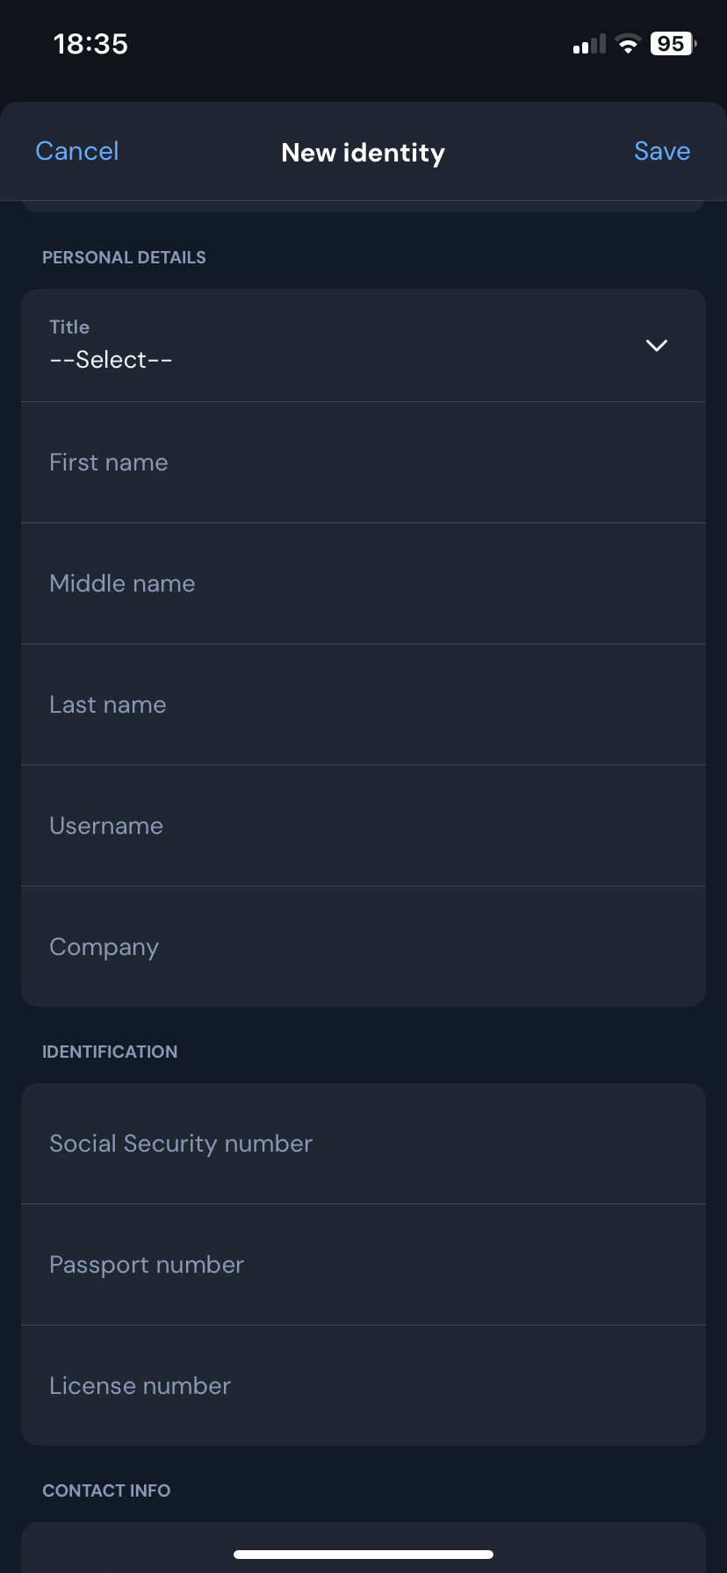Tap the clock showing 18:35
Image resolution: width=727 pixels, height=1573 pixels.
pos(90,44)
